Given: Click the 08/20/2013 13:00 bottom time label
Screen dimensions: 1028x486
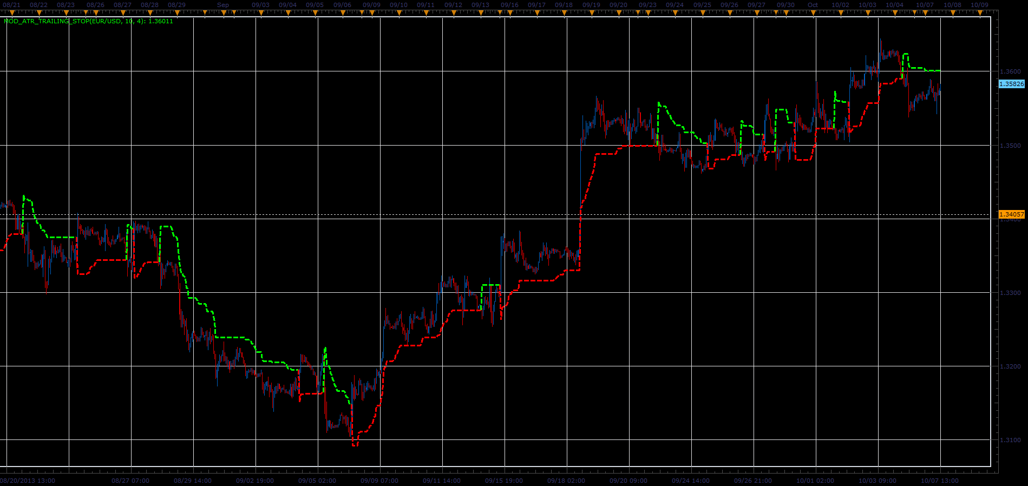Looking at the screenshot, I should coord(28,481).
